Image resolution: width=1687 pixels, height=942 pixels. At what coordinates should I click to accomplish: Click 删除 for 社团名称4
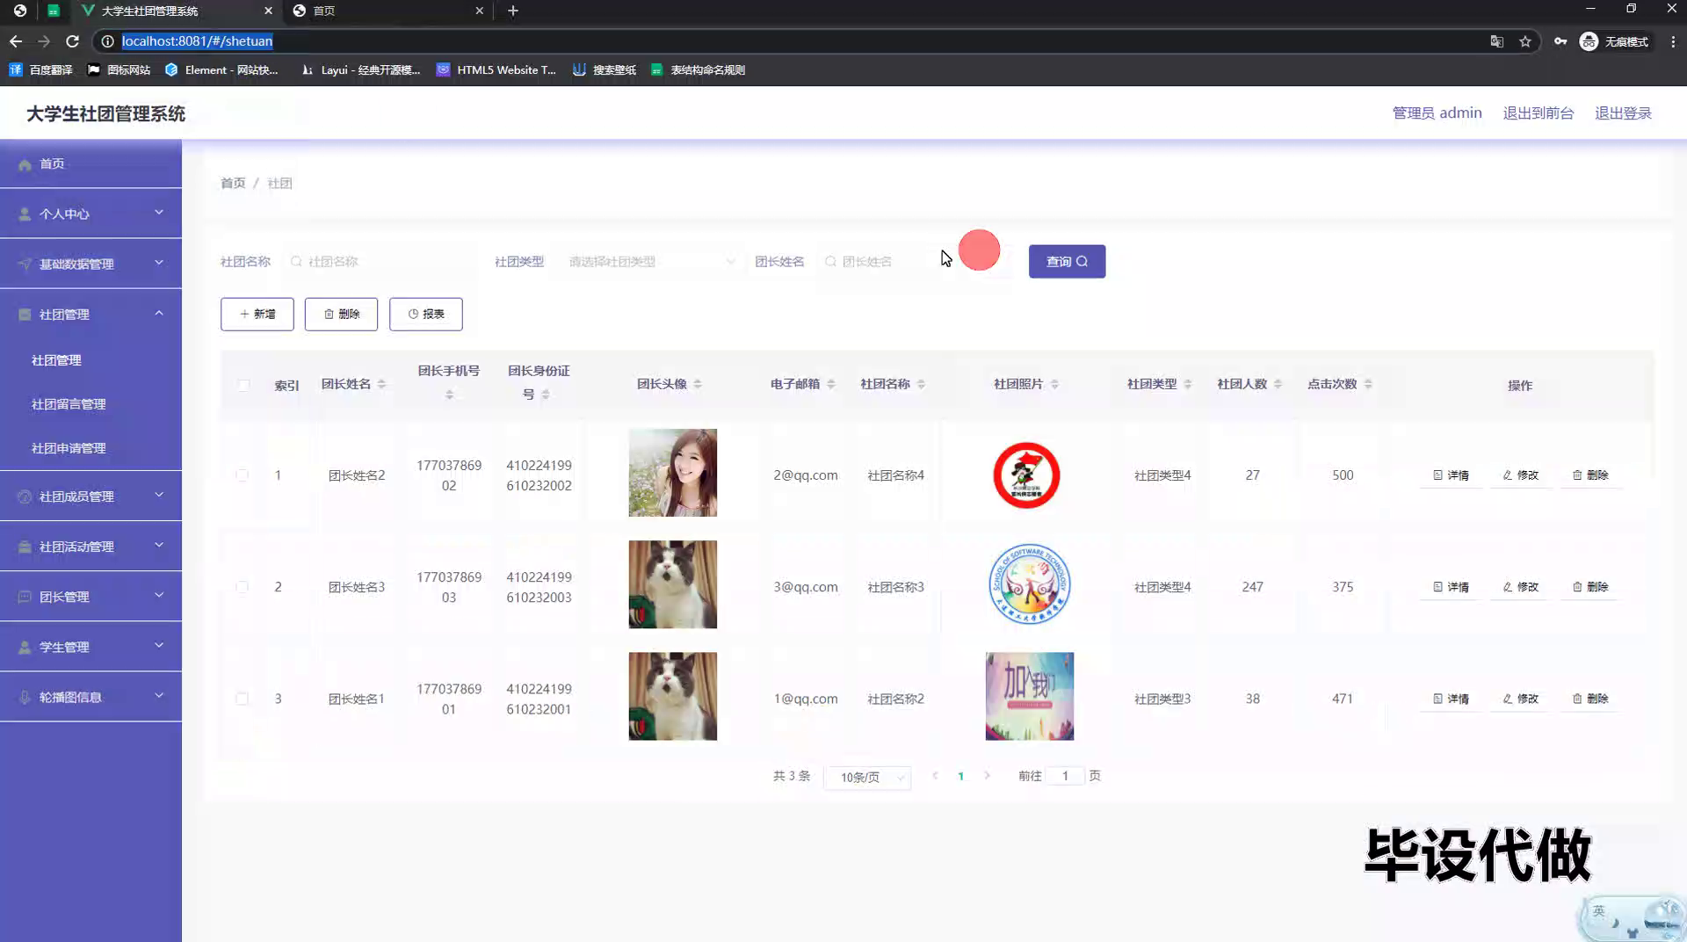[1590, 475]
